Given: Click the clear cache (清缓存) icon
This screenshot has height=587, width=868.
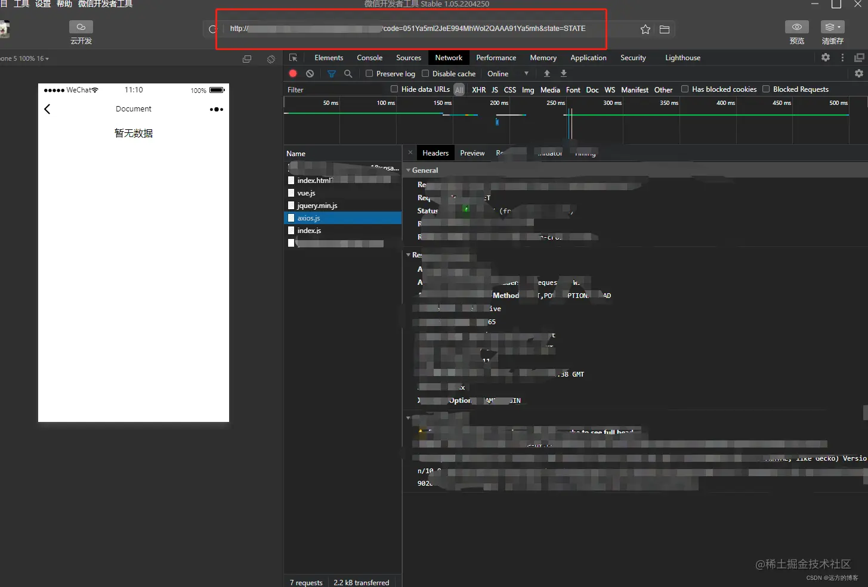Looking at the screenshot, I should click(x=832, y=27).
